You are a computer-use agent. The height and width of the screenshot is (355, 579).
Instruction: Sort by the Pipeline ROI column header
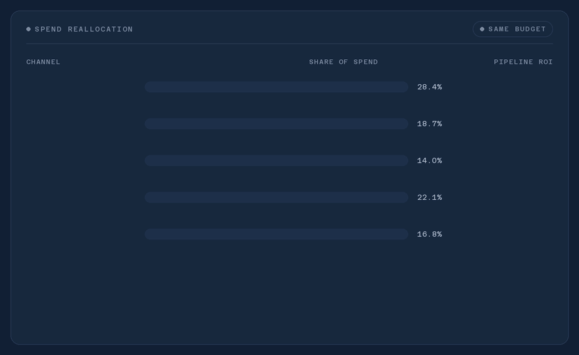click(x=523, y=62)
